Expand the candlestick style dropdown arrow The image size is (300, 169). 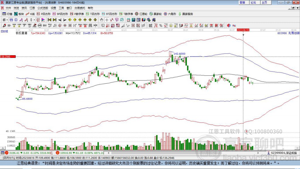(34, 20)
